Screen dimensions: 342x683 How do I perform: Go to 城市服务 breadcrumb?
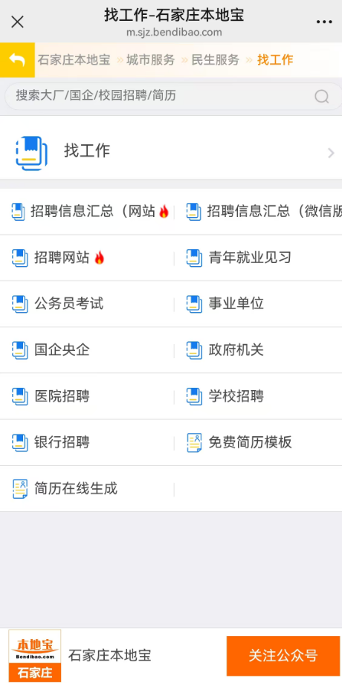[150, 59]
